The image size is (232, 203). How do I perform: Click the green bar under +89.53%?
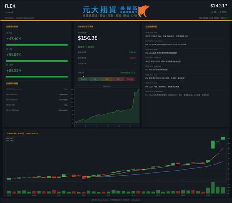coord(37,76)
